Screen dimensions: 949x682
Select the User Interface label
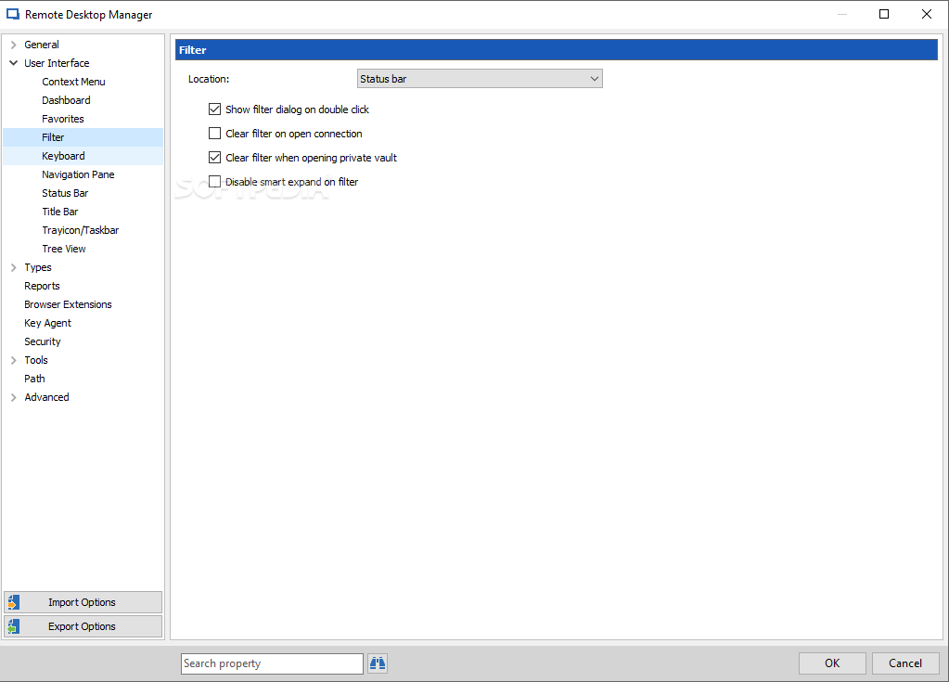[57, 63]
